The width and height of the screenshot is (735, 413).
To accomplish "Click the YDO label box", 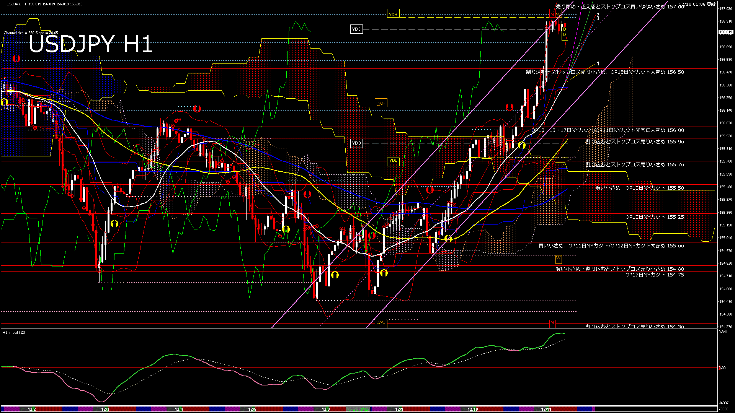I will (356, 143).
